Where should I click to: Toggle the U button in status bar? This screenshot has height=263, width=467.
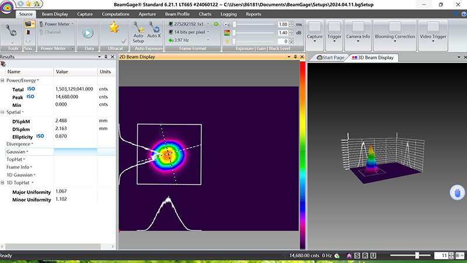pyautogui.click(x=372, y=256)
